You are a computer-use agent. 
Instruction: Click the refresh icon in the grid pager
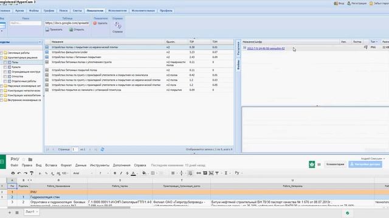click(x=102, y=150)
